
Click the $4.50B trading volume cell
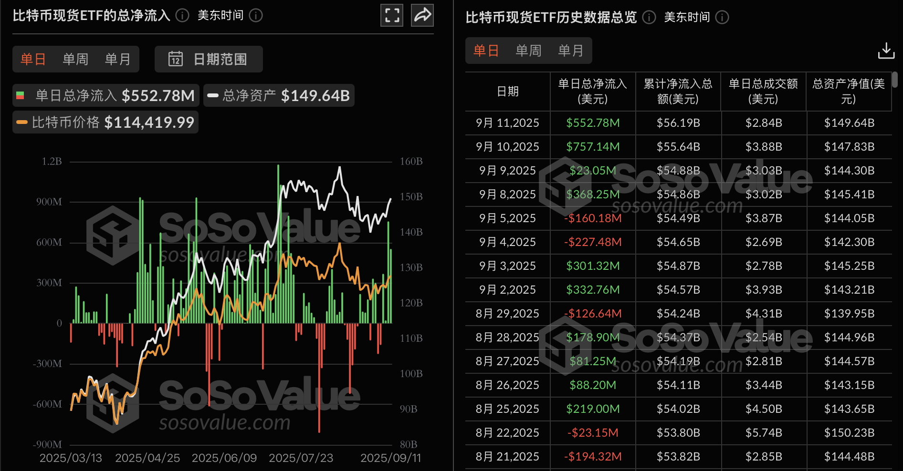(x=764, y=409)
